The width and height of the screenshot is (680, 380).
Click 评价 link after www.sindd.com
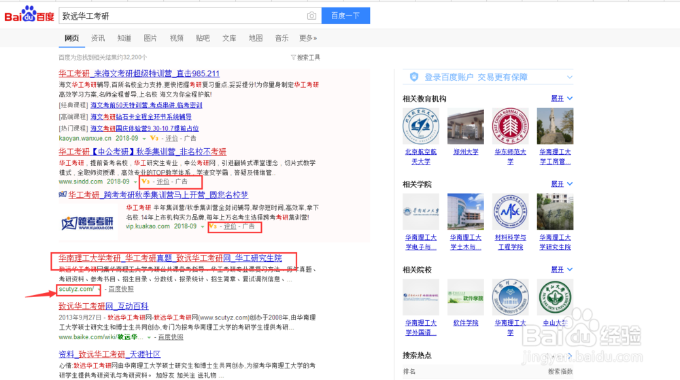tap(163, 182)
